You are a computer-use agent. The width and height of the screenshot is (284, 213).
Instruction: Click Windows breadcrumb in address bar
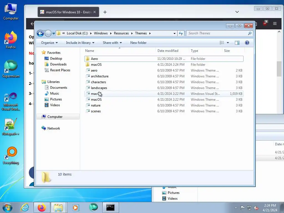point(101,33)
